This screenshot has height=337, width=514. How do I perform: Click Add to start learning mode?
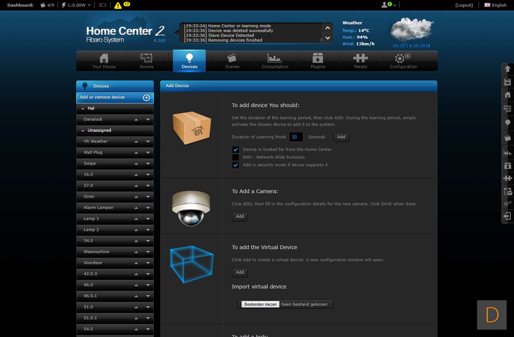[x=341, y=137]
